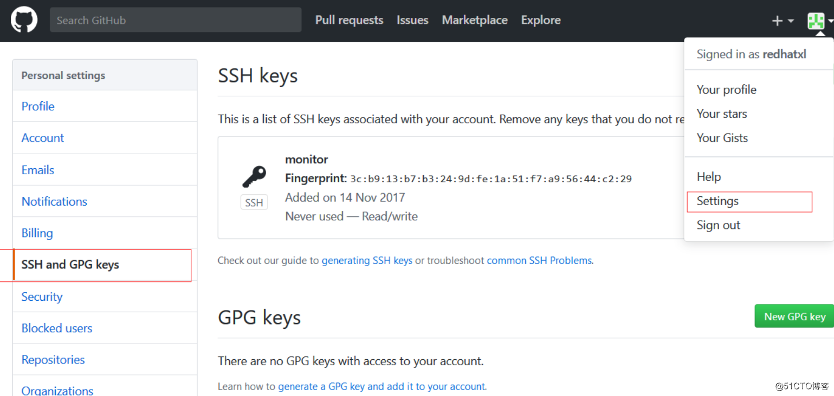Click the Never used — Read/write text
This screenshot has width=834, height=396.
click(x=351, y=216)
